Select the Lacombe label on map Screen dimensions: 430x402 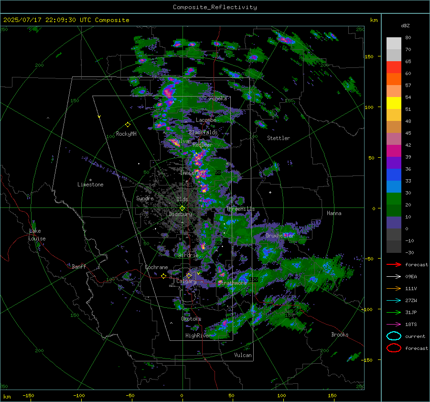tap(206, 120)
